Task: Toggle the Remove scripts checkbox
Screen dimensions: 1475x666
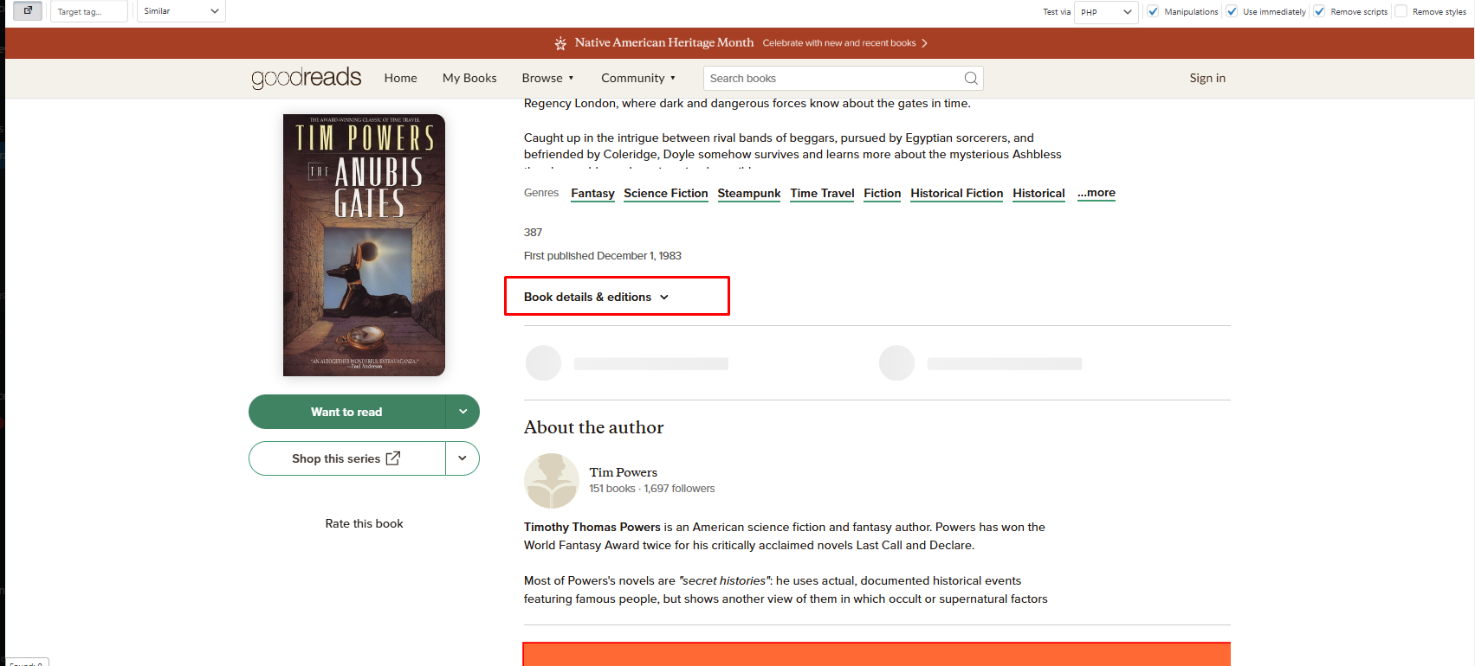Action: (1319, 11)
